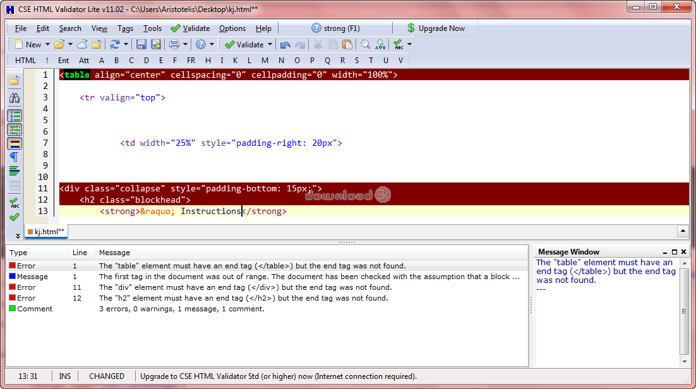Open the Help menu
Viewport: 696px width, 389px height.
(263, 28)
